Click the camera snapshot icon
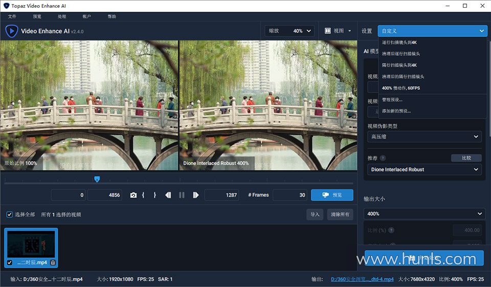The image size is (491, 287). click(133, 195)
